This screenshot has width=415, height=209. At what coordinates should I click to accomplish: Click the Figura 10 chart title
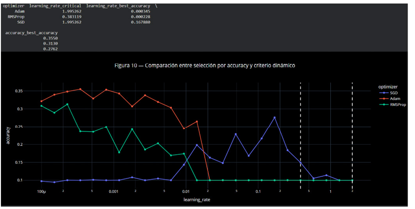pyautogui.click(x=205, y=65)
